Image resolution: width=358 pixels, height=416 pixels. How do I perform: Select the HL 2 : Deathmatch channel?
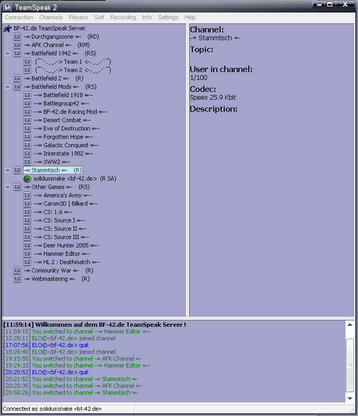pyautogui.click(x=67, y=262)
